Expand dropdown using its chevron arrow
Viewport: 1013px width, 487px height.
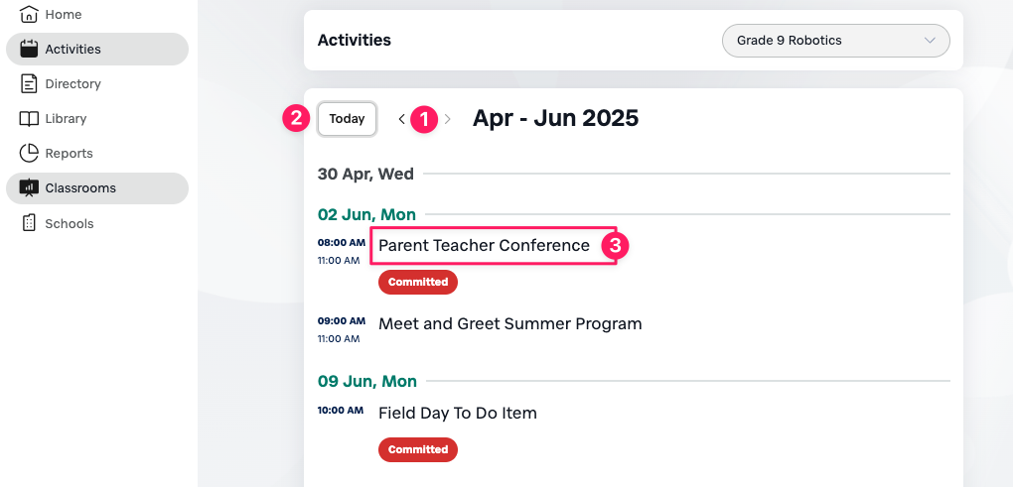(x=930, y=41)
